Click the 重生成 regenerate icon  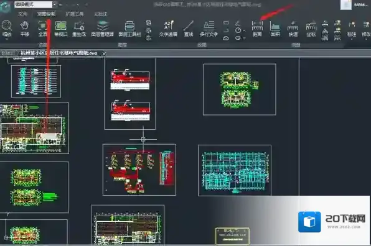[x=79, y=29]
